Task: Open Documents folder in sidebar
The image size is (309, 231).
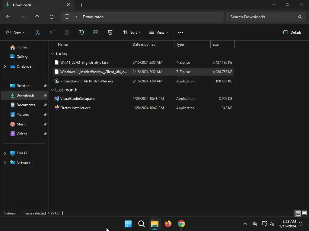Action: [24, 105]
